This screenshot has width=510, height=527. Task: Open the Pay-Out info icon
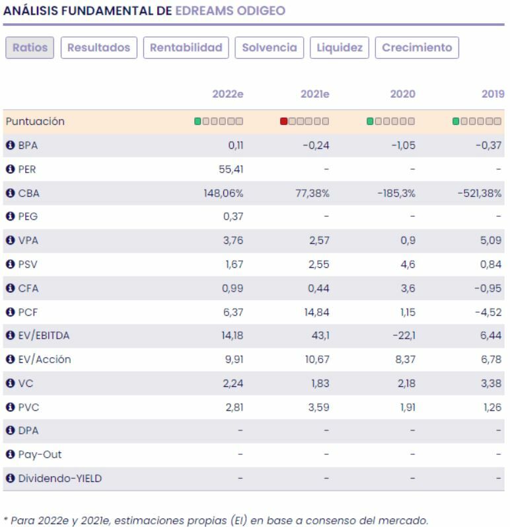(10, 455)
